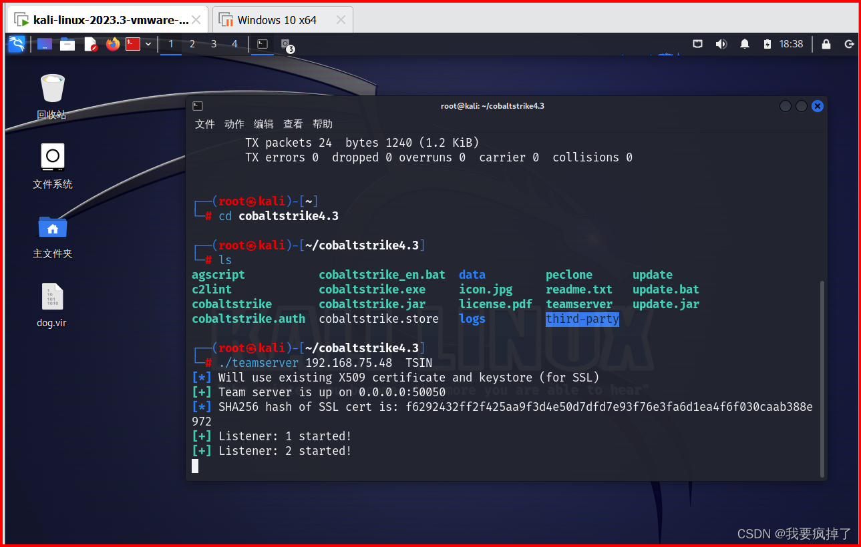Launch Firefox from the panel
The width and height of the screenshot is (861, 547).
click(x=112, y=44)
